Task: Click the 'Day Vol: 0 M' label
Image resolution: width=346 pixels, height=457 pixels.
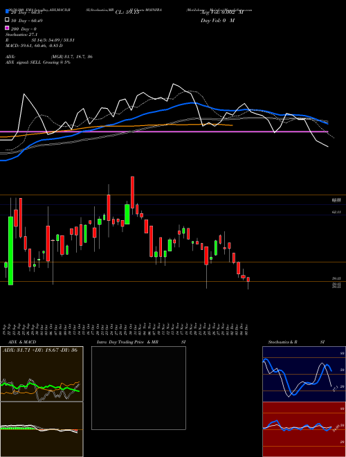Action: [217, 20]
